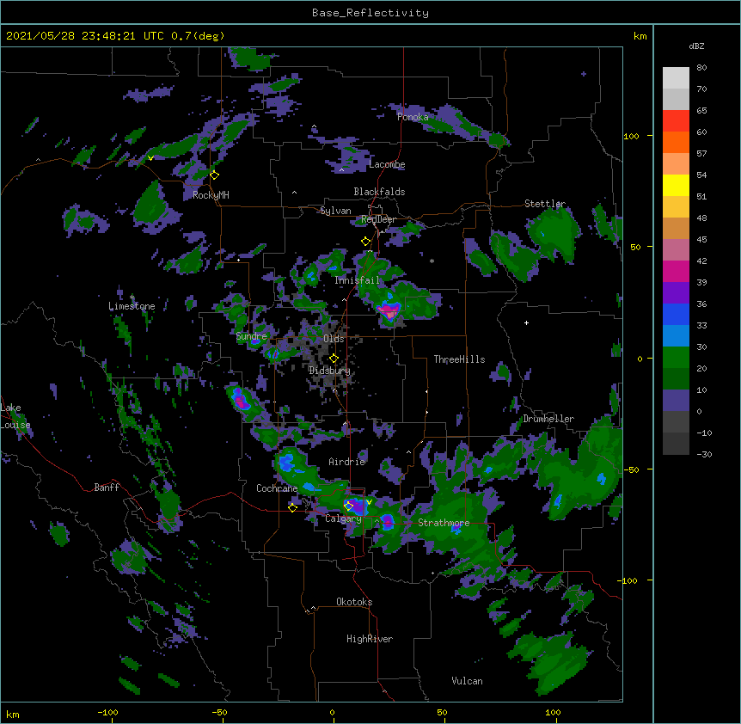This screenshot has height=724, width=741.
Task: Click the Vulcan city label
Action: 467,681
